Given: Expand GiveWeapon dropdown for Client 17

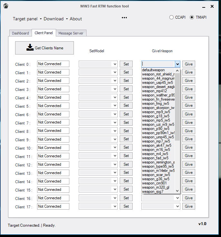Looking at the screenshot, I should pyautogui.click(x=177, y=206).
